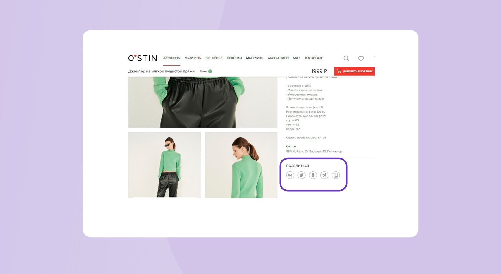Image resolution: width=501 pixels, height=274 pixels.
Task: Open back-view photo of green jumper
Action: 241,165
